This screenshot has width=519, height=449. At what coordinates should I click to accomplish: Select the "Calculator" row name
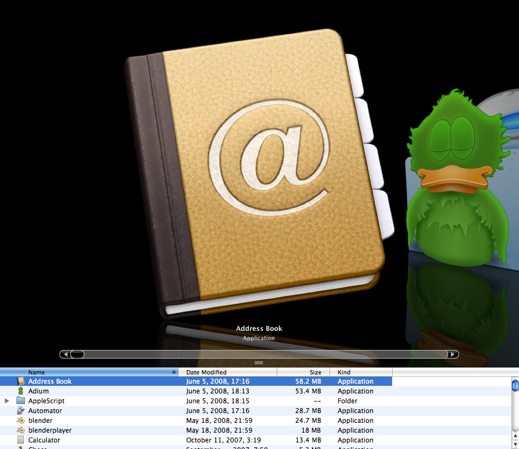[44, 440]
